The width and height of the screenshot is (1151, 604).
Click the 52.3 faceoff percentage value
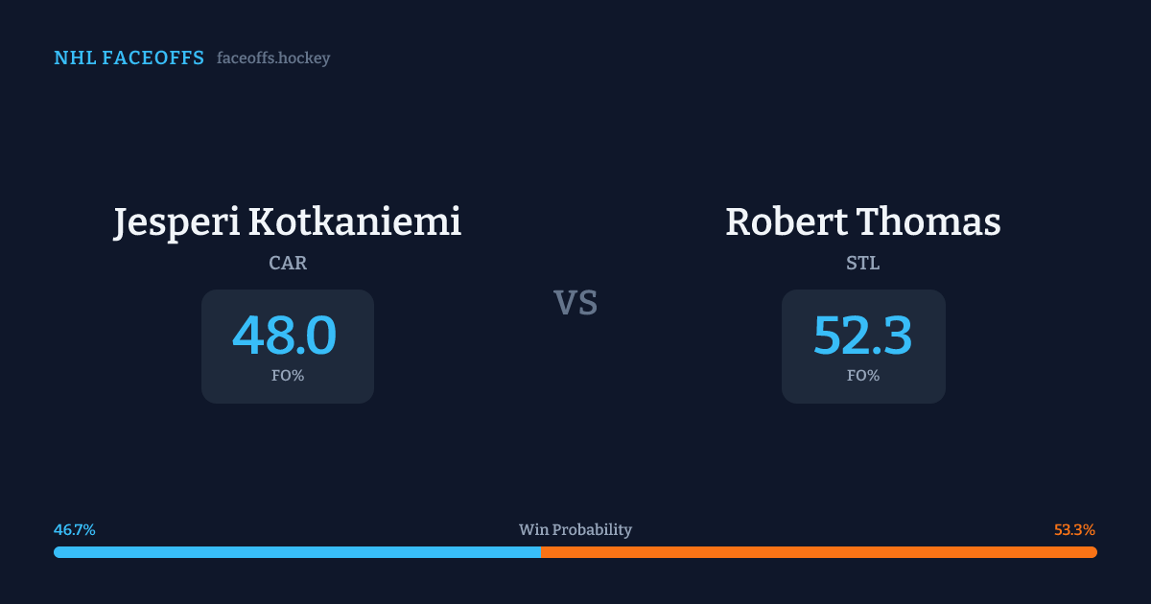(x=862, y=336)
